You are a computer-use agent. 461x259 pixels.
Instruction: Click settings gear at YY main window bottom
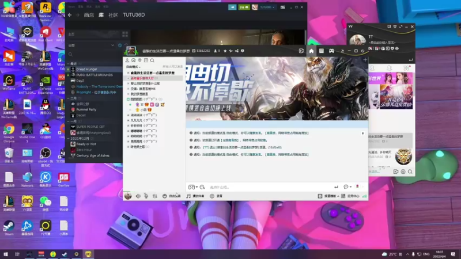(x=403, y=172)
